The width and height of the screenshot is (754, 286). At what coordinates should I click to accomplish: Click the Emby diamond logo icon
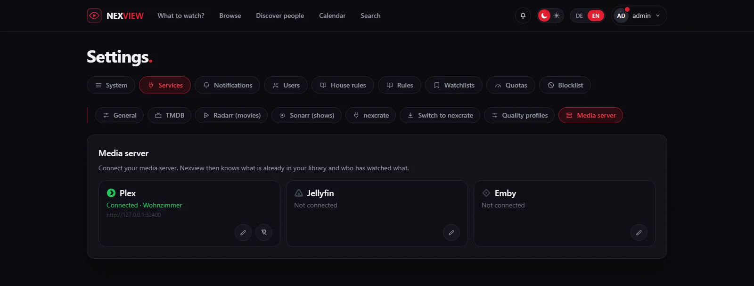pyautogui.click(x=486, y=193)
